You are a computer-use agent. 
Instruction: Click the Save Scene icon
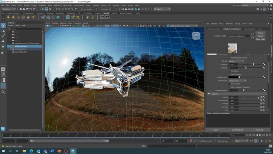point(27,9)
